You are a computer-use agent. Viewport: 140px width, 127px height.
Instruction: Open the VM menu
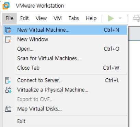(x=58, y=18)
